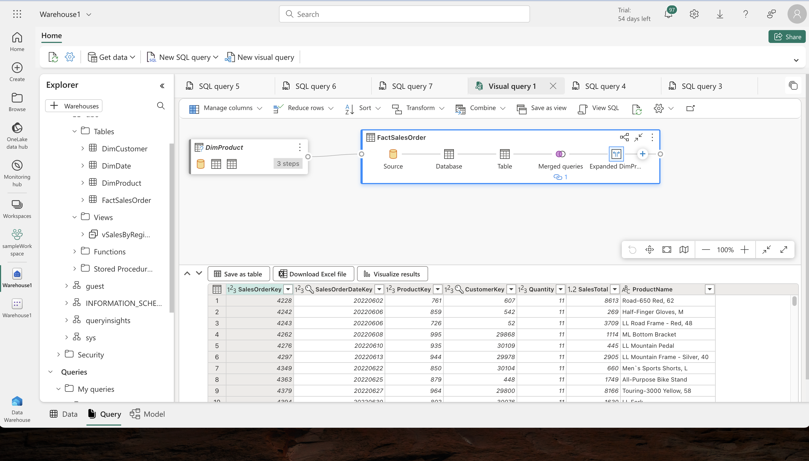Click the diagram share icon on FactSalesOrder

tap(624, 137)
